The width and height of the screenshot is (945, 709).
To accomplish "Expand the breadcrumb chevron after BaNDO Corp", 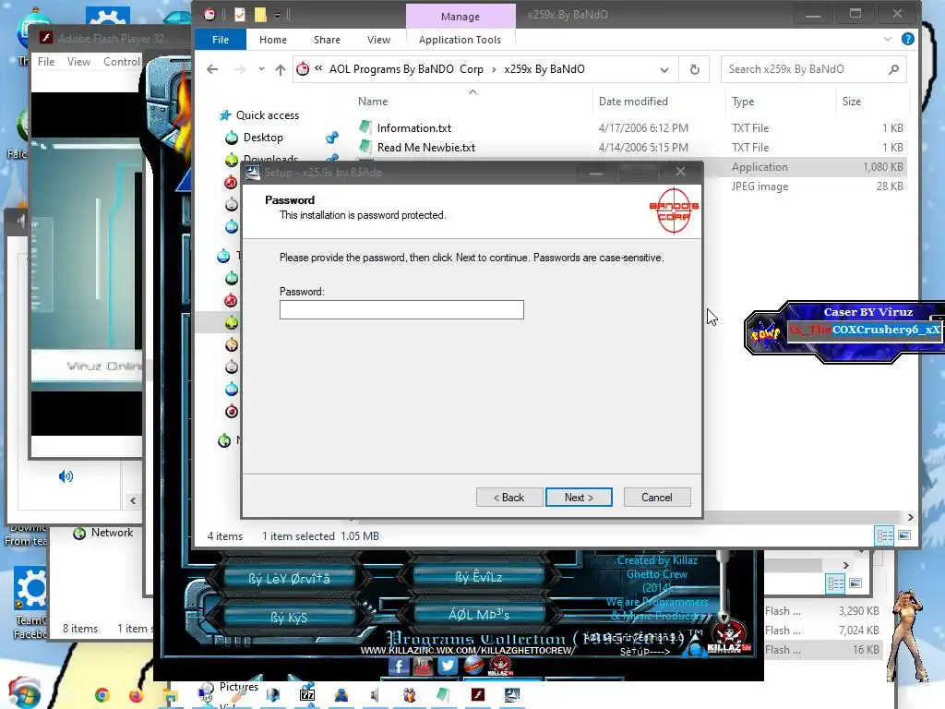I will click(x=494, y=69).
